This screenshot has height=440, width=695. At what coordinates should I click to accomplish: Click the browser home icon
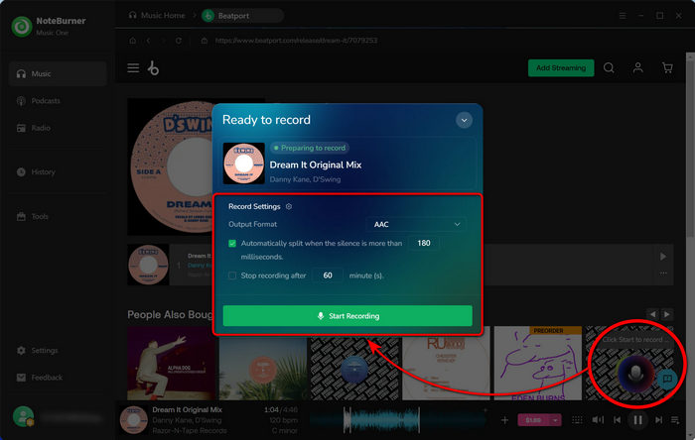pos(132,41)
